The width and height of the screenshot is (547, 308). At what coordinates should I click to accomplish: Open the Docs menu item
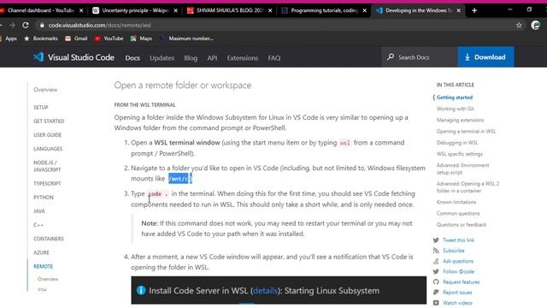[x=132, y=58]
